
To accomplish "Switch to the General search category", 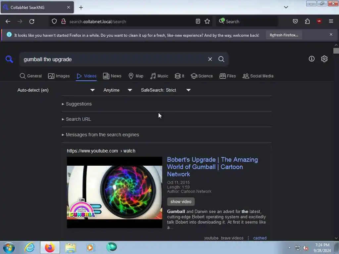I will (31, 76).
